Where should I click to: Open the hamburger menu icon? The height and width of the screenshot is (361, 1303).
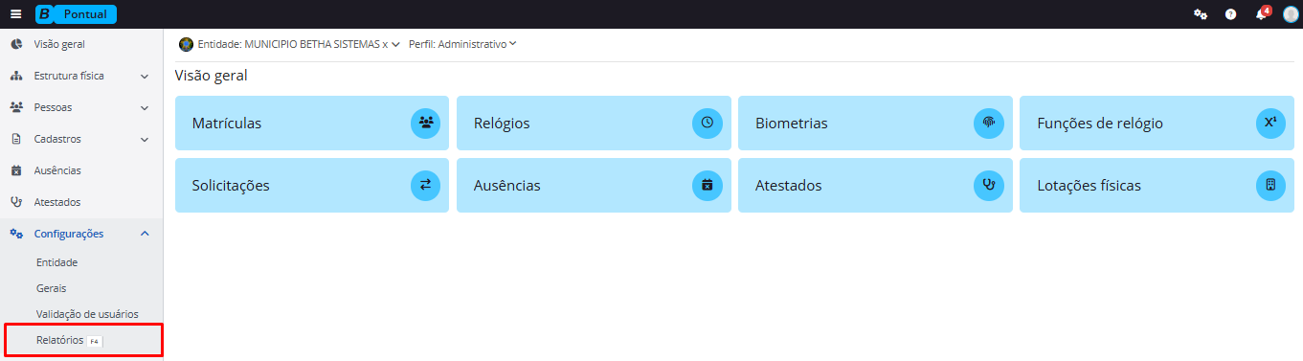tap(15, 14)
